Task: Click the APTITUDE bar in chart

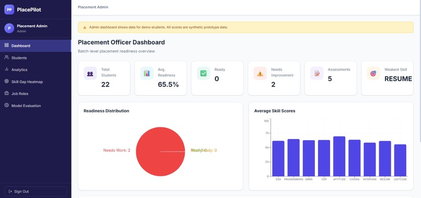Action: (x=340, y=156)
